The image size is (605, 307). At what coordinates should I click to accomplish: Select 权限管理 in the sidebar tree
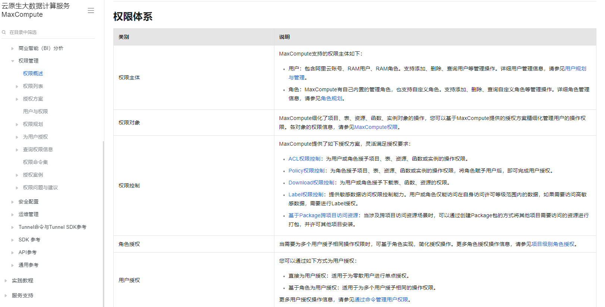(29, 61)
